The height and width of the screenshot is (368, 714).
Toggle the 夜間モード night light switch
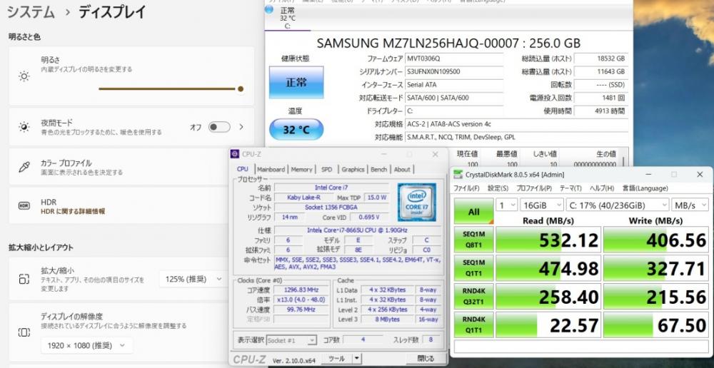click(x=218, y=127)
